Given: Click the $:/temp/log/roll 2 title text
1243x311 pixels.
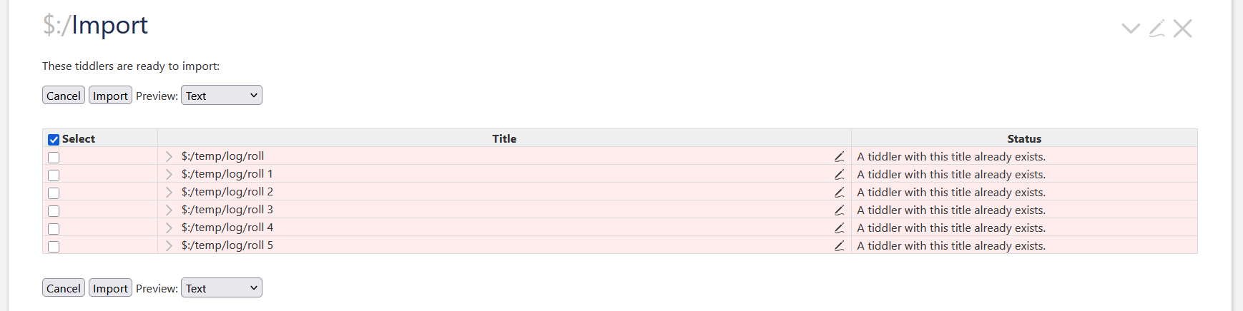Looking at the screenshot, I should 227,192.
